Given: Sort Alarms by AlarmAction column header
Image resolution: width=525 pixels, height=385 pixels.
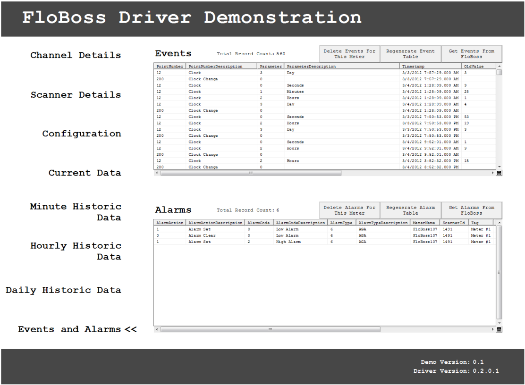Looking at the screenshot, I should [x=170, y=223].
